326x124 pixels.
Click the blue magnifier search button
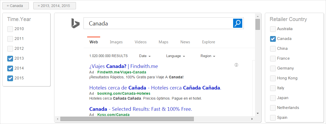238,23
